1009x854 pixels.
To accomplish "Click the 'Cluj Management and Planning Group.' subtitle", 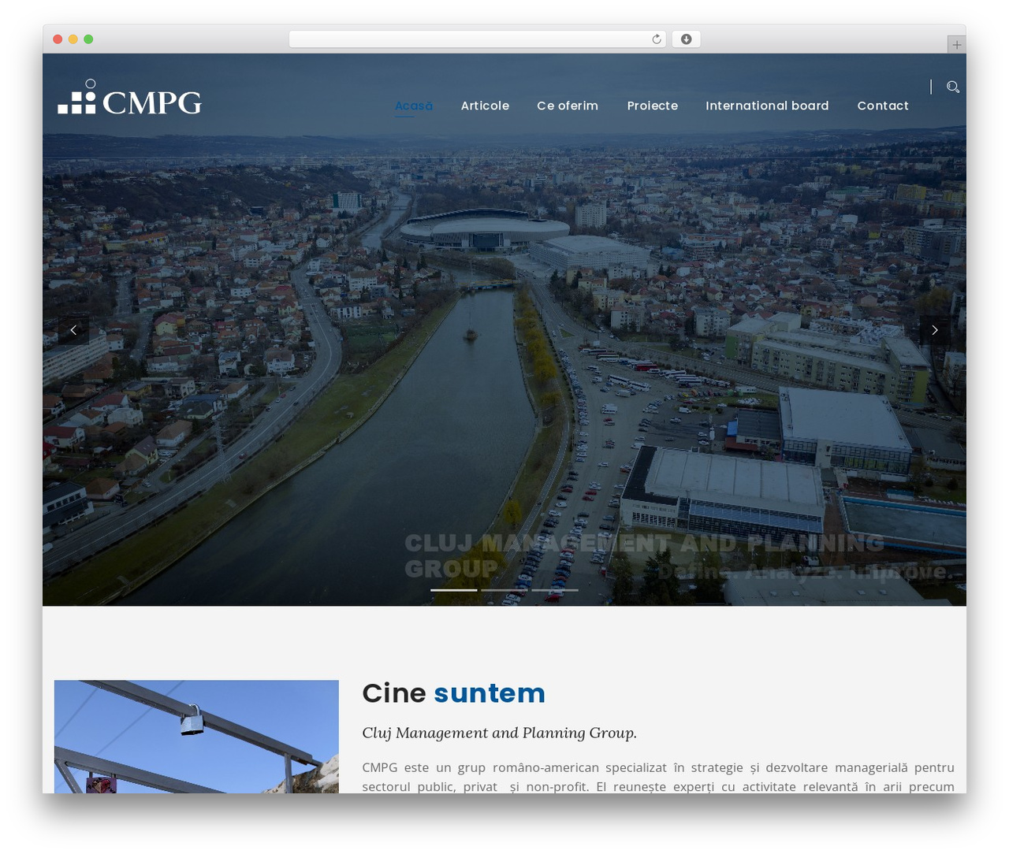I will click(499, 733).
